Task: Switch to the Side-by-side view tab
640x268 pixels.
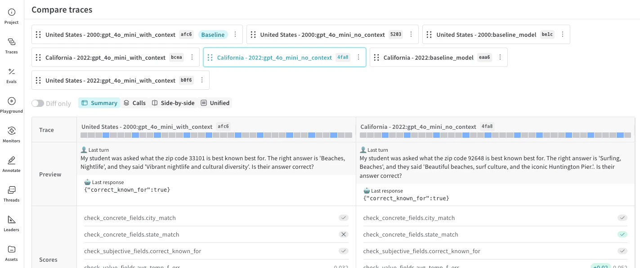Action: (x=173, y=103)
